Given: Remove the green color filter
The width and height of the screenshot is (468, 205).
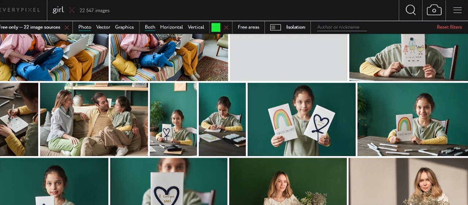Looking at the screenshot, I should [x=226, y=27].
